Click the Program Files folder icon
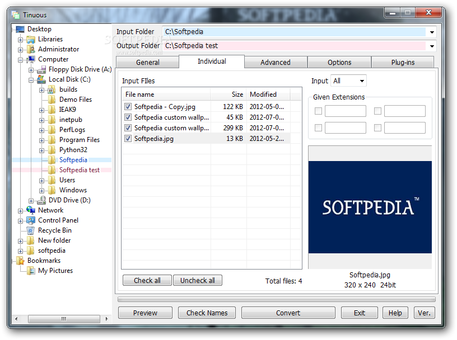Screen dimensions: 457x340 point(52,140)
